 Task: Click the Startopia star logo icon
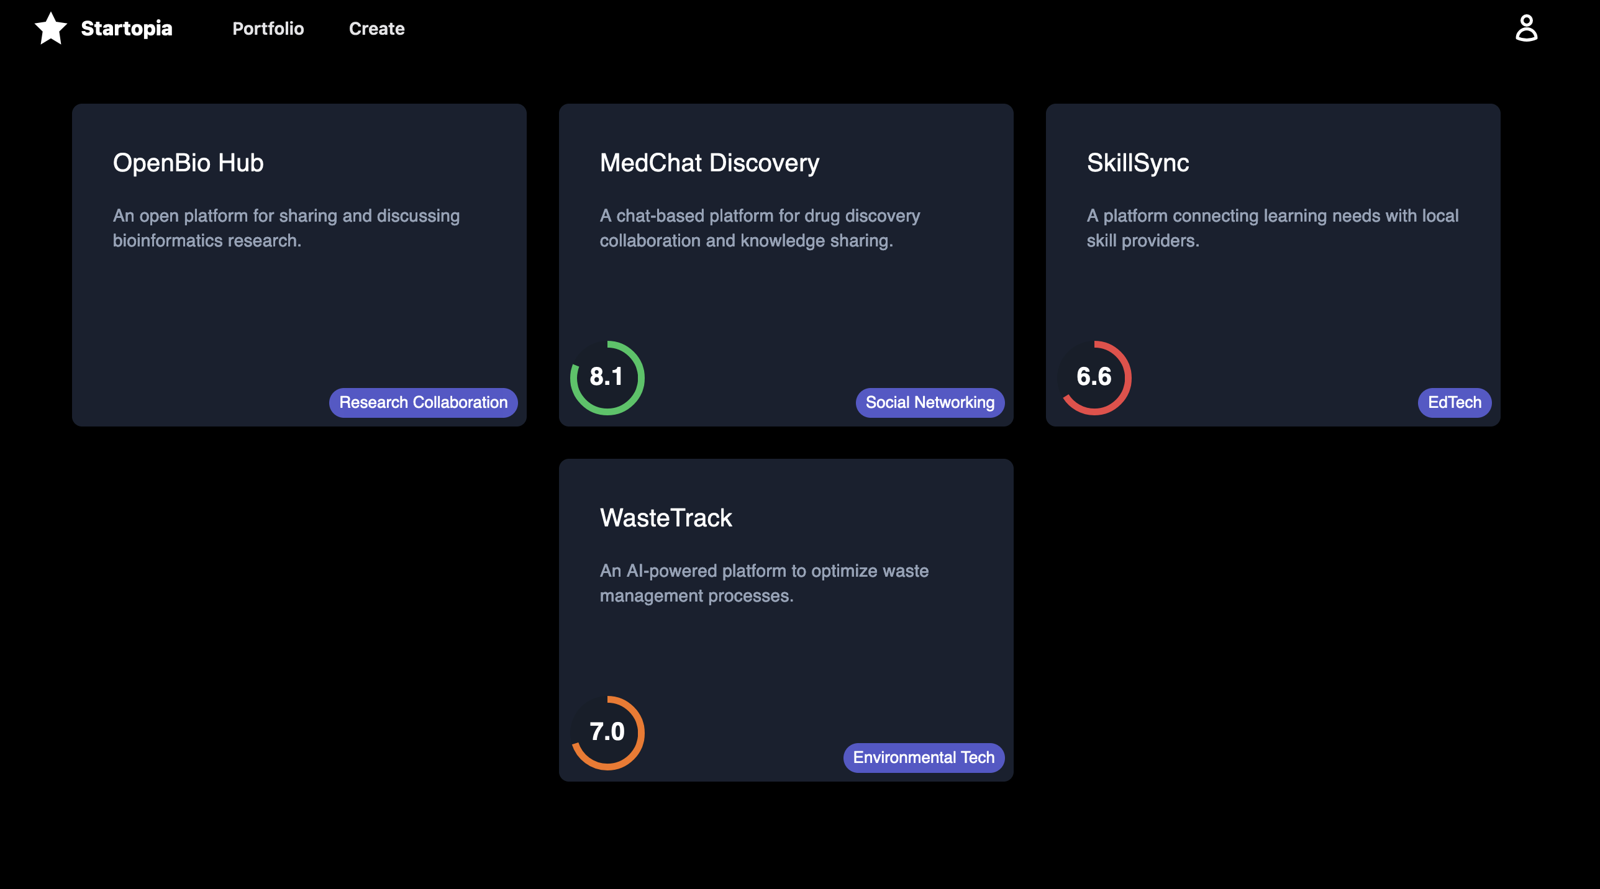(x=50, y=29)
